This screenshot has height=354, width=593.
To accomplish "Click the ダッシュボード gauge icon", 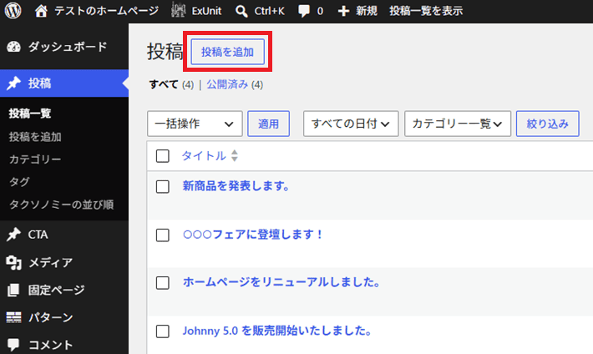I will pos(13,47).
